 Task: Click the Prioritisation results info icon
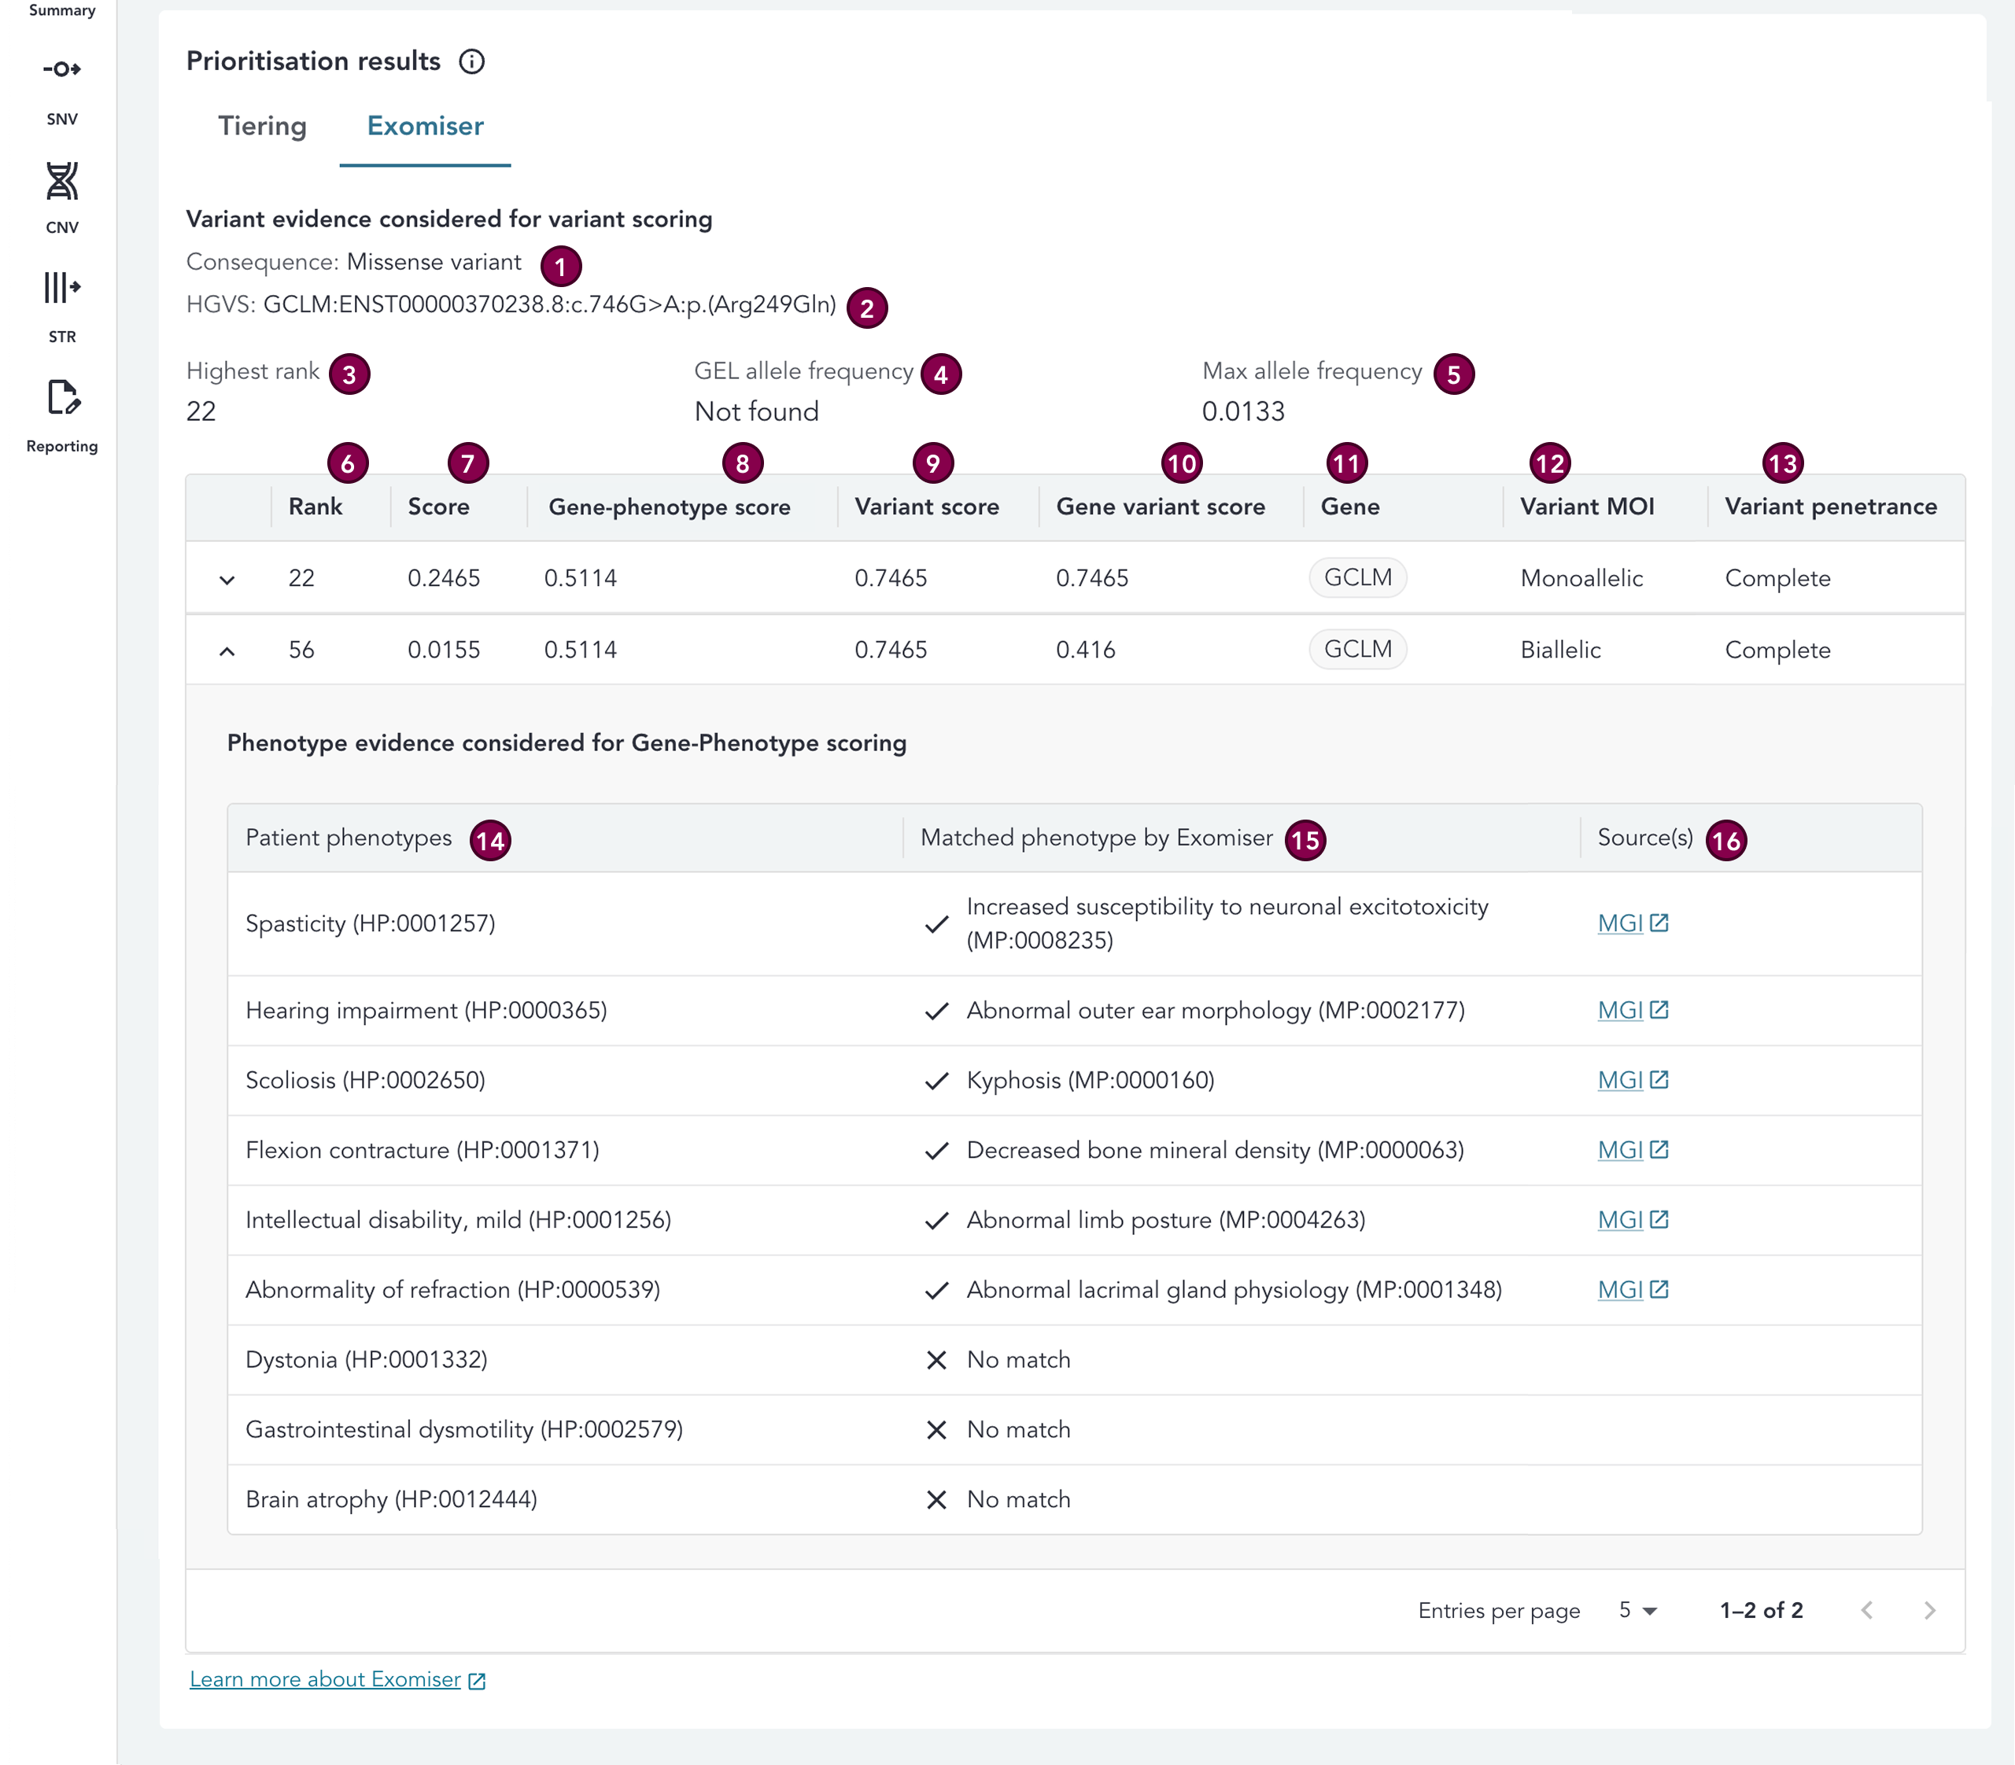(474, 61)
